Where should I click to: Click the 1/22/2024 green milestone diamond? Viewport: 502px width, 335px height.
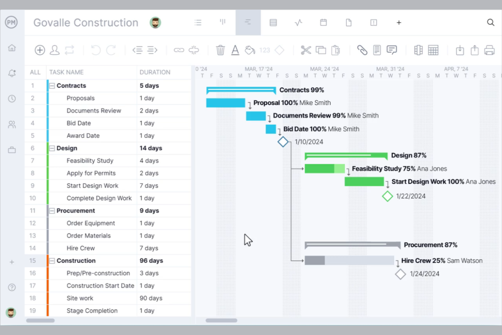387,196
